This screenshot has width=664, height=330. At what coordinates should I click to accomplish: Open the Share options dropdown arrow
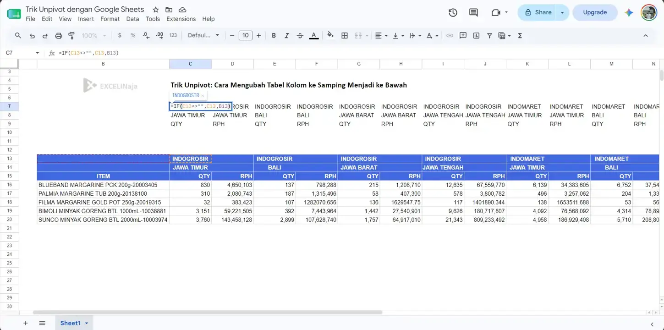[562, 12]
